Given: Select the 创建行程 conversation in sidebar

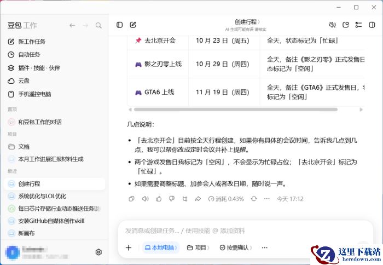Looking at the screenshot, I should tap(55, 184).
